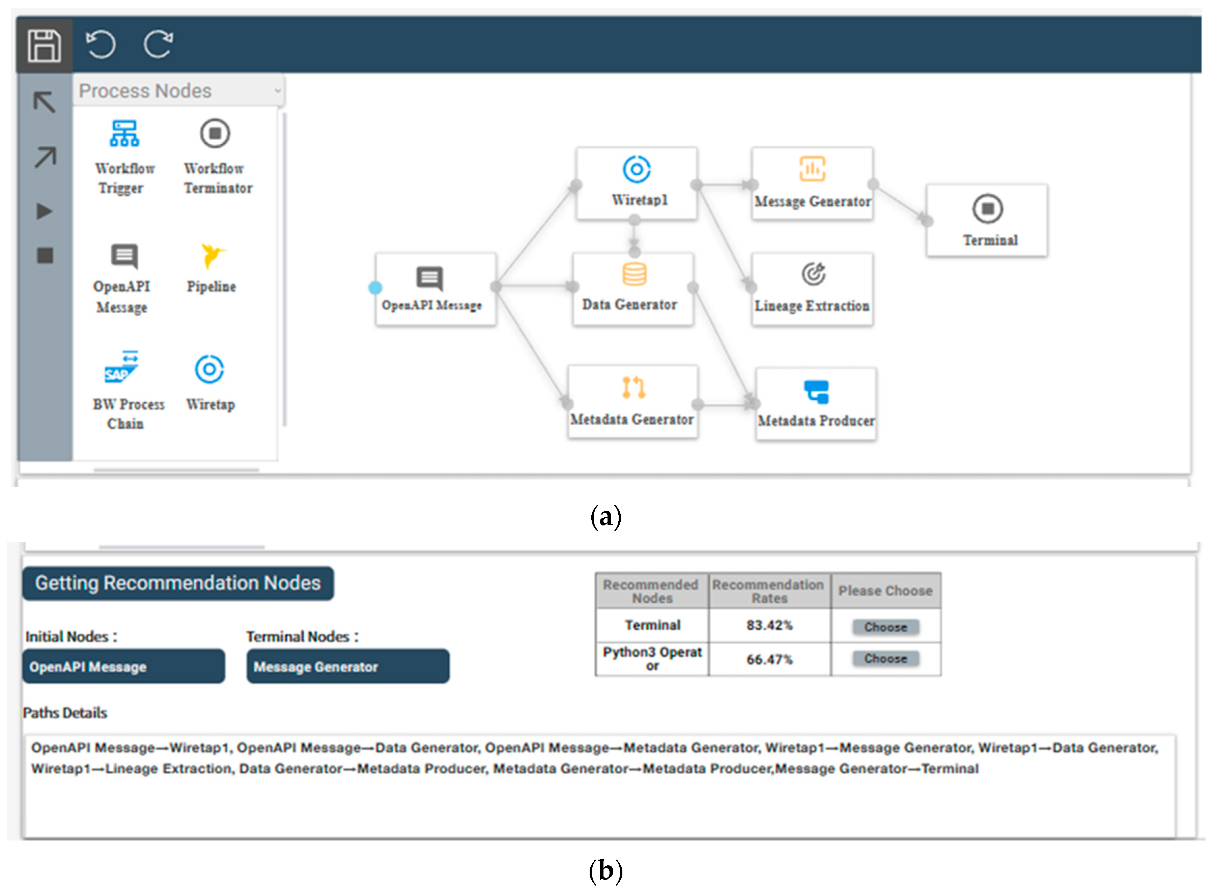Click Getting Recommendation Nodes button
Viewport: 1212px width, 891px height.
point(178,583)
